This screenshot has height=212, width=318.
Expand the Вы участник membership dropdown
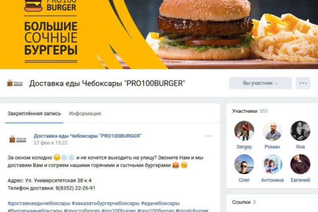(x=261, y=83)
